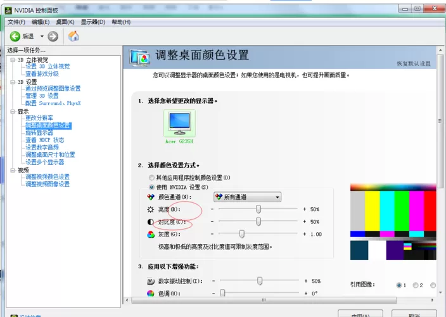Viewport: 446px width, 317px height.
Task: Open 查看游戏分级 task
Action: 42,74
